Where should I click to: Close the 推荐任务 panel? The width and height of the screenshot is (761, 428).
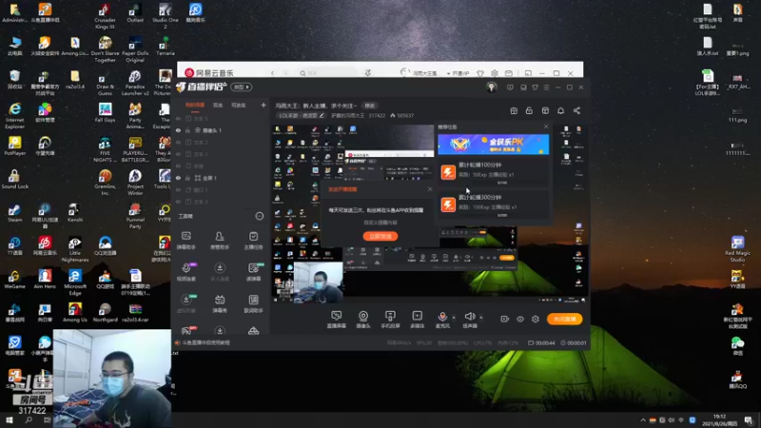[546, 126]
